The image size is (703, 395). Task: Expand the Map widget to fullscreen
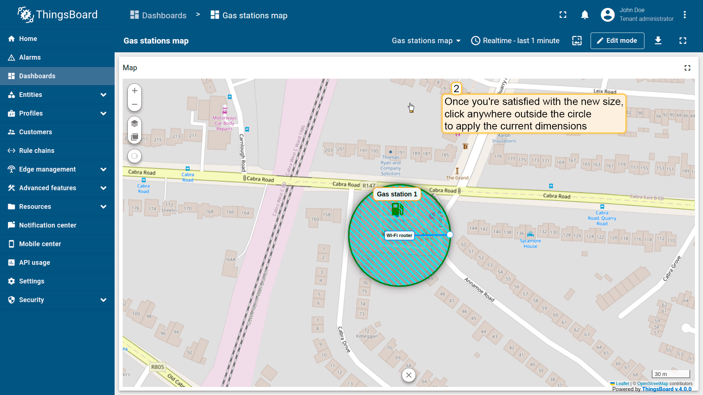pos(687,68)
